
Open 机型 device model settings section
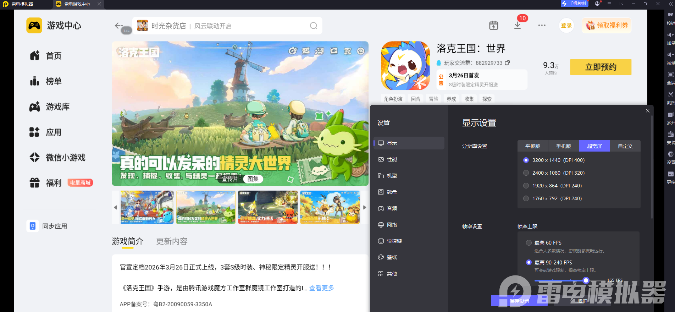(x=409, y=176)
